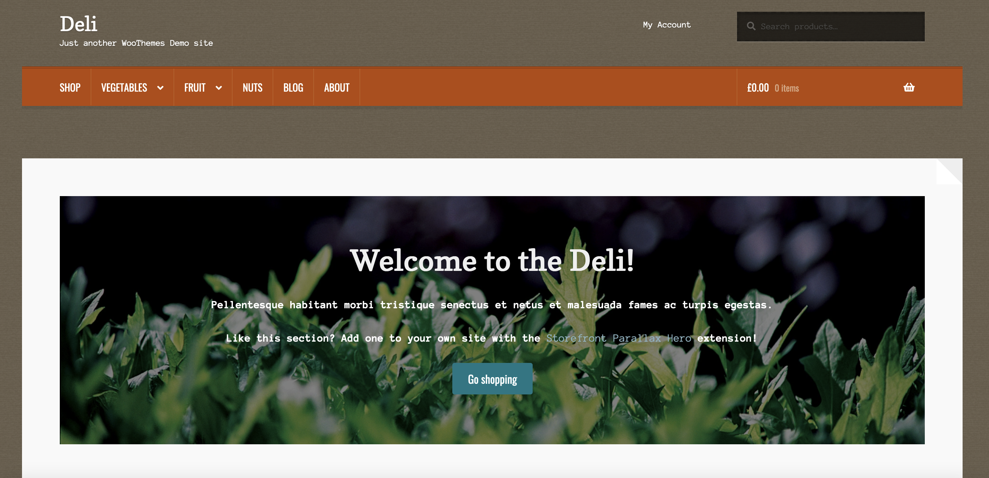Click My Account profile icon
989x478 pixels.
[x=667, y=25]
